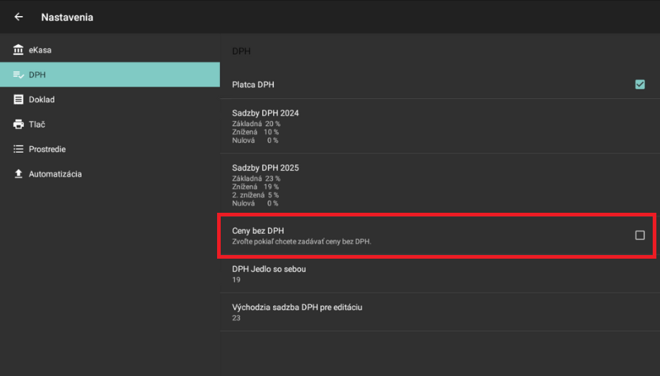Image resolution: width=660 pixels, height=376 pixels.
Task: Click the eKasa bank building icon
Action: pyautogui.click(x=18, y=50)
